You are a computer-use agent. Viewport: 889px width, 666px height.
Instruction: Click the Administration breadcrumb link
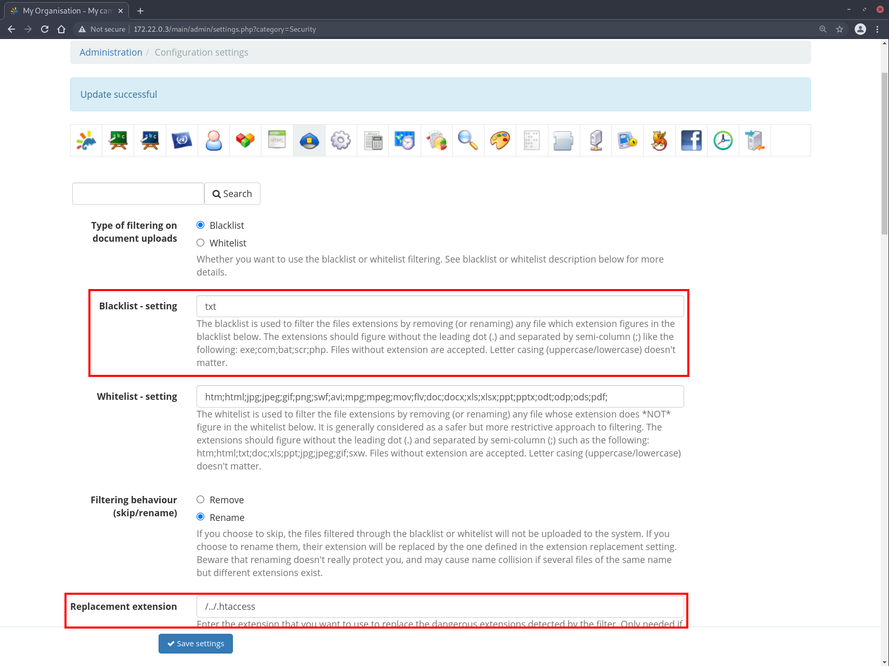[111, 53]
